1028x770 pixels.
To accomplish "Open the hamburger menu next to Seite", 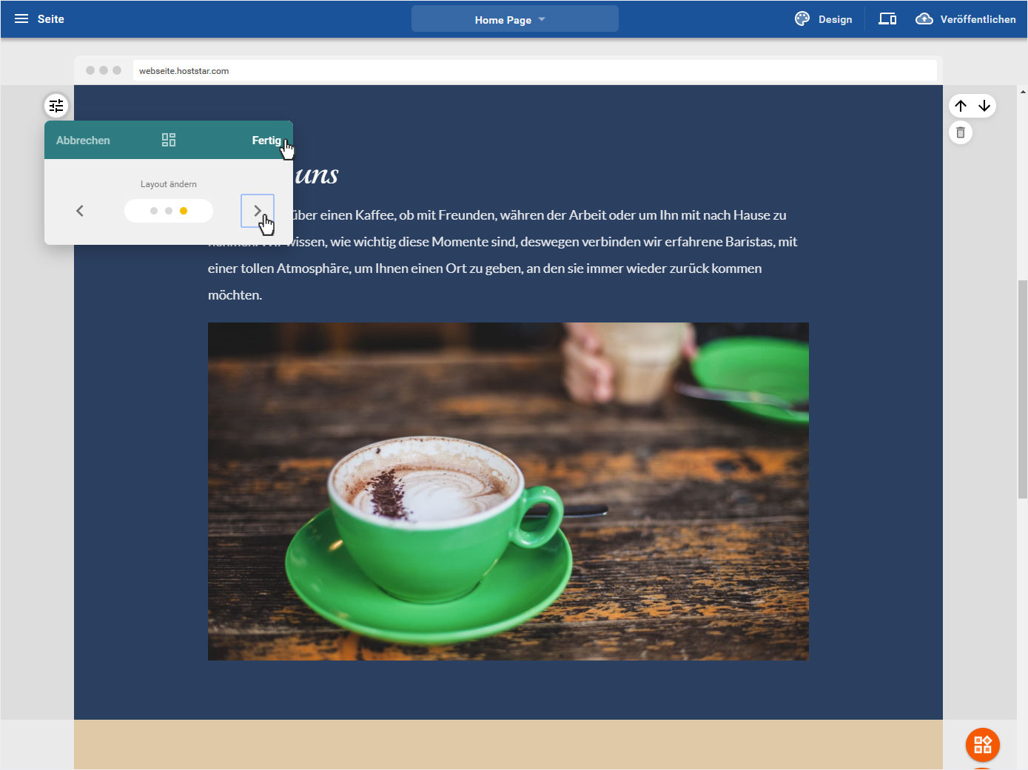I will tap(21, 19).
